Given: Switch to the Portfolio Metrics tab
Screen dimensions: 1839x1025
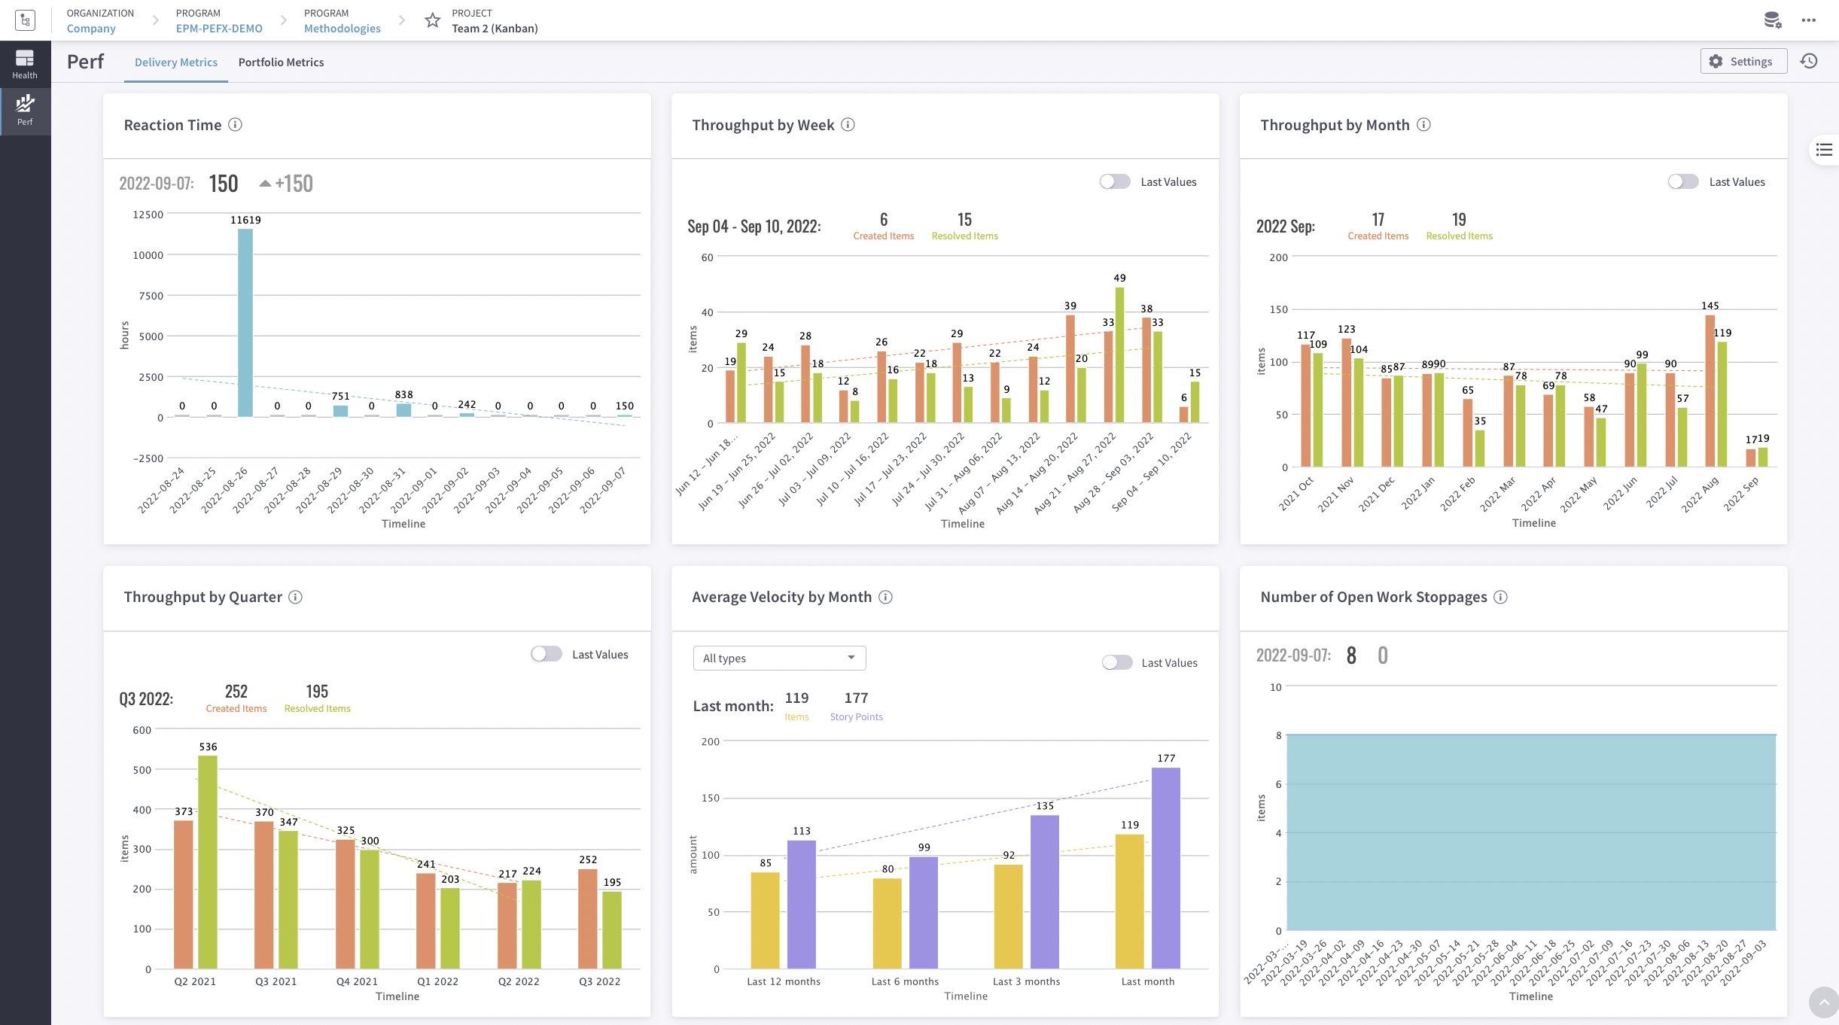Looking at the screenshot, I should [x=281, y=62].
